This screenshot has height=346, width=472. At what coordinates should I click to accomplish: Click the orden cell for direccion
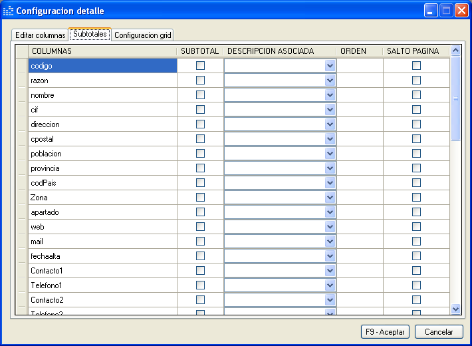(x=360, y=124)
